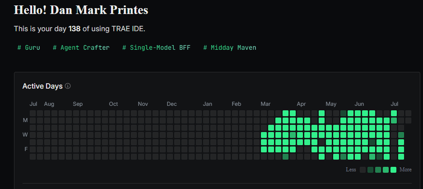Click the 'Feb' month label
Viewport: 423px width, 189px height.
pos(236,104)
